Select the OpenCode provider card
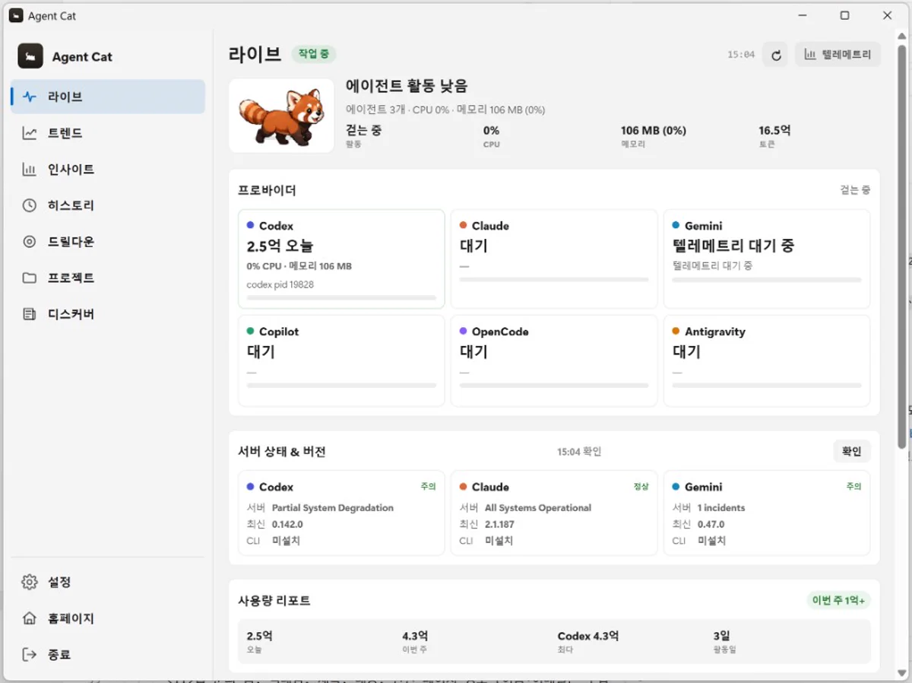The image size is (912, 683). pos(554,361)
